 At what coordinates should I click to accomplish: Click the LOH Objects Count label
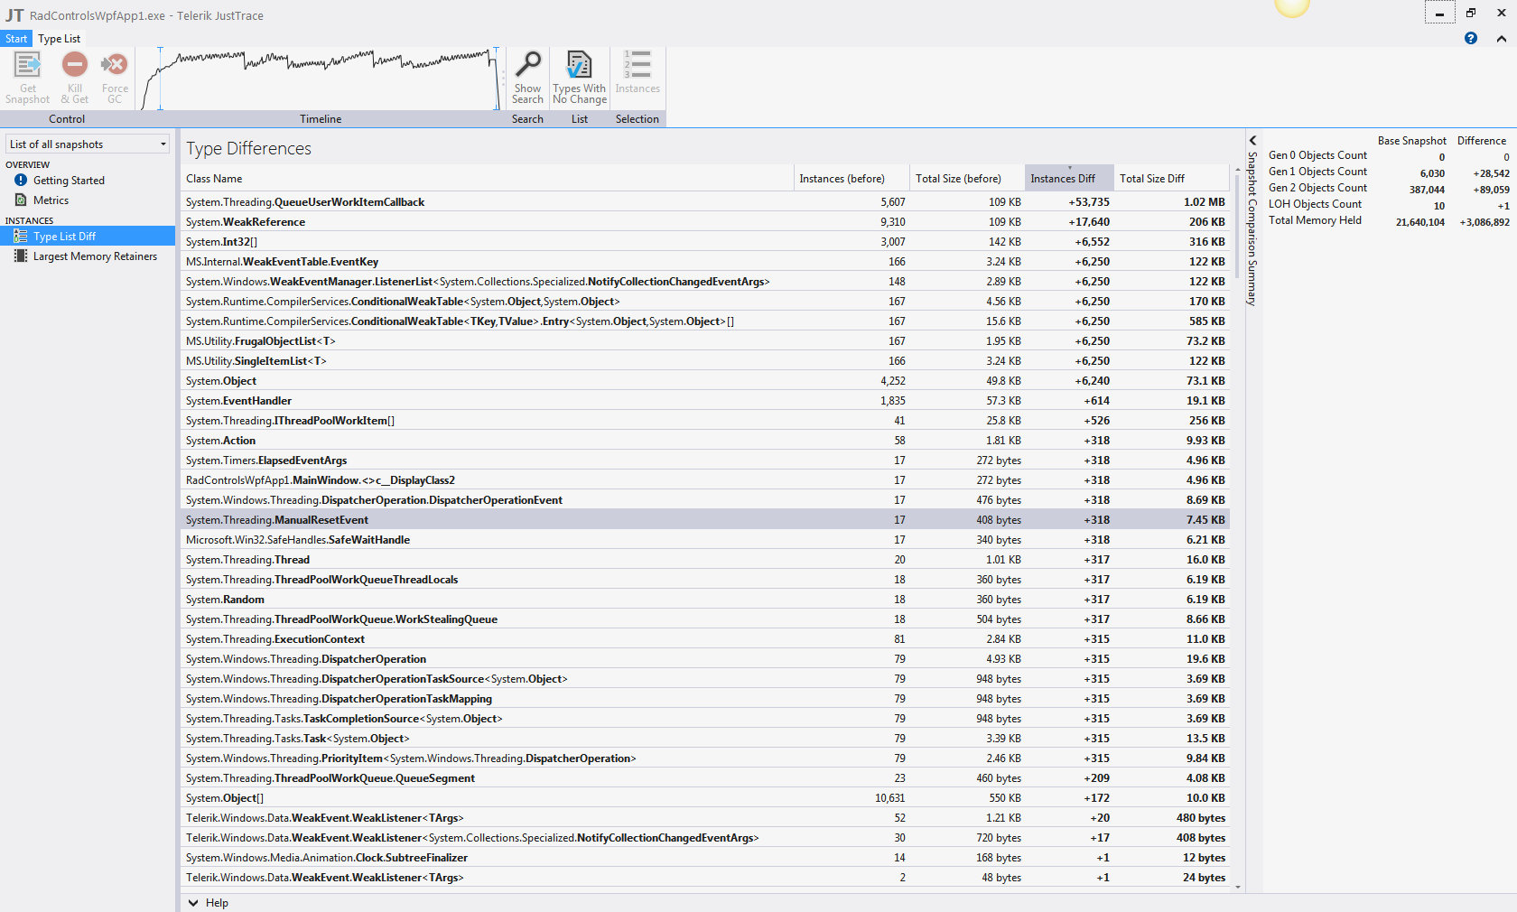click(1315, 204)
